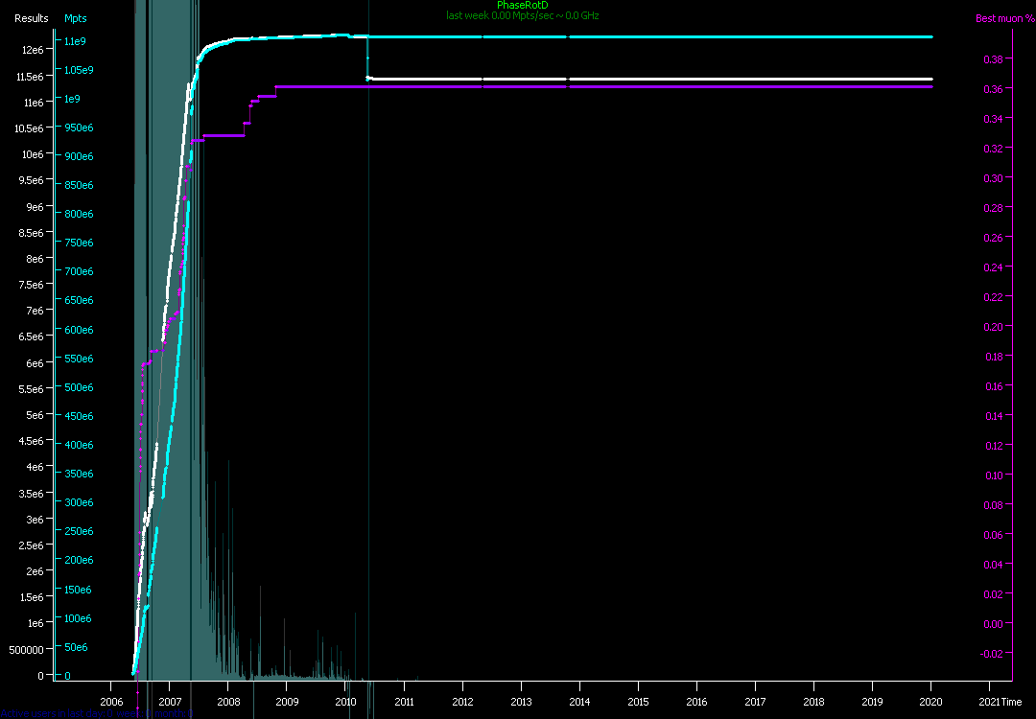Click the 0.38 Best muon axis tick
Viewport: 1036px width, 719px height.
[x=993, y=59]
